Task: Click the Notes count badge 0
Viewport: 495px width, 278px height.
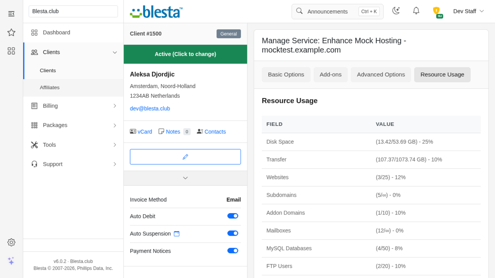Action: pos(187,132)
